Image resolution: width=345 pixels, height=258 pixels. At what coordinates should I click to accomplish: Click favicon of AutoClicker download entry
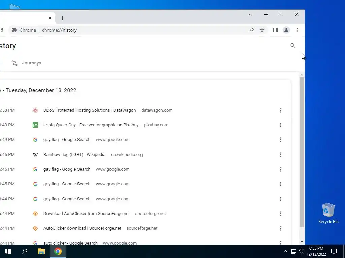[35, 228]
